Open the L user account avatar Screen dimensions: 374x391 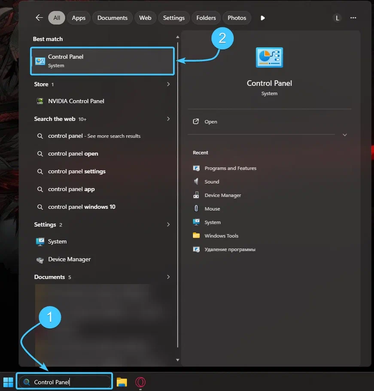click(337, 18)
